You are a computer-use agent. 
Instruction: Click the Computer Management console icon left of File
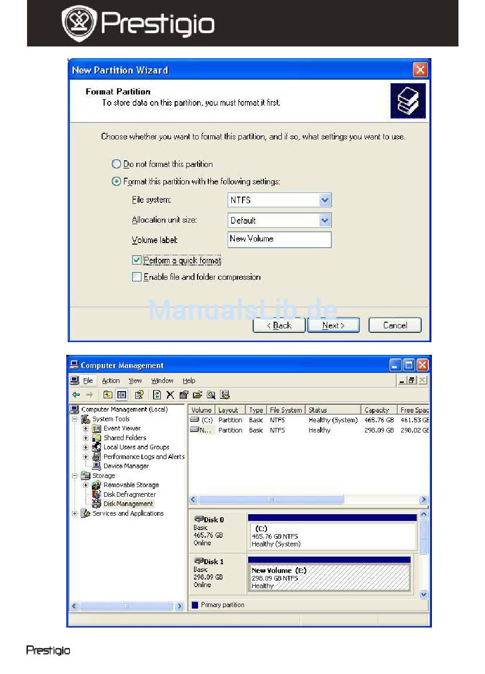(75, 380)
